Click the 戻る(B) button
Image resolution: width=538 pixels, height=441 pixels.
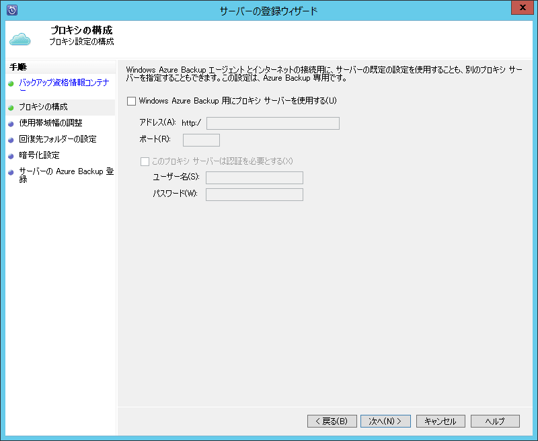pos(332,421)
